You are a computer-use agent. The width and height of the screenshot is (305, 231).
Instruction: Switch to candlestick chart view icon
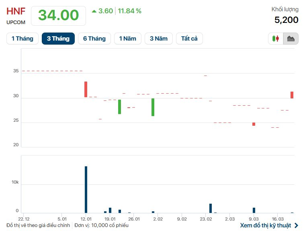pyautogui.click(x=276, y=39)
